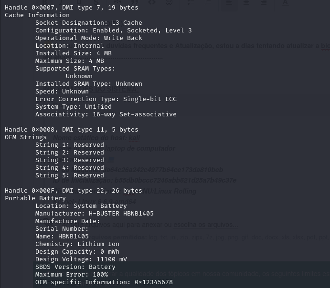Center align text in the editor

(x=246, y=2)
